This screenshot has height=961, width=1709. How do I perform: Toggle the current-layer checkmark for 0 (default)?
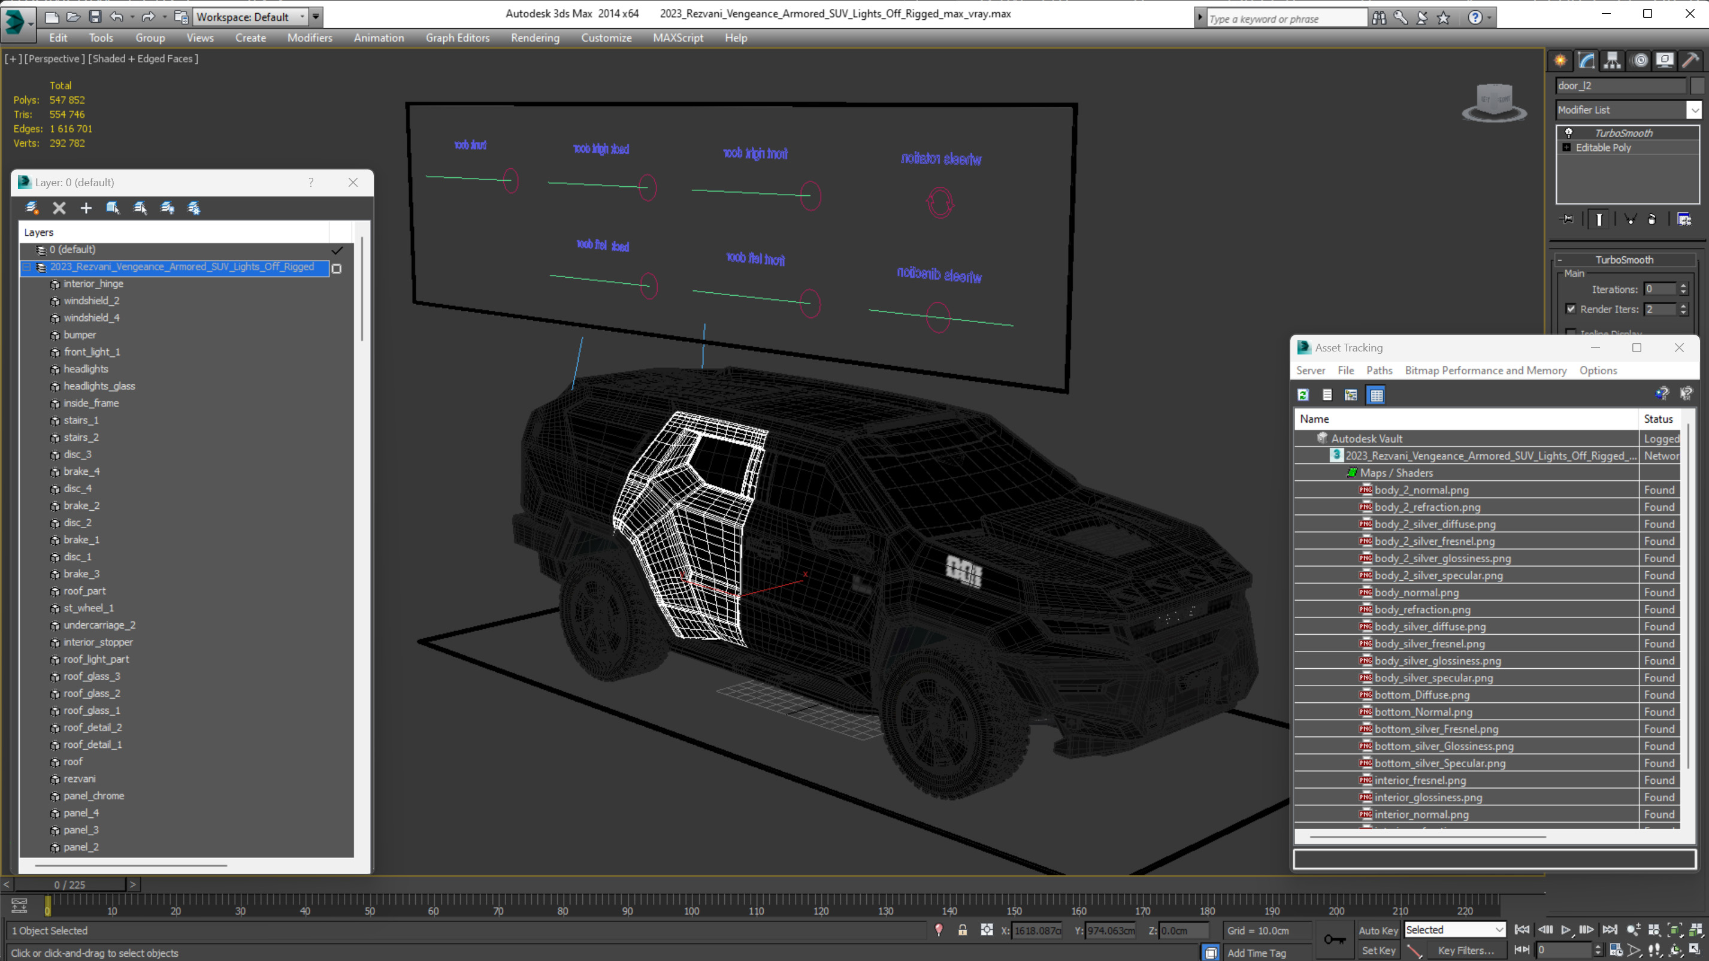click(337, 250)
